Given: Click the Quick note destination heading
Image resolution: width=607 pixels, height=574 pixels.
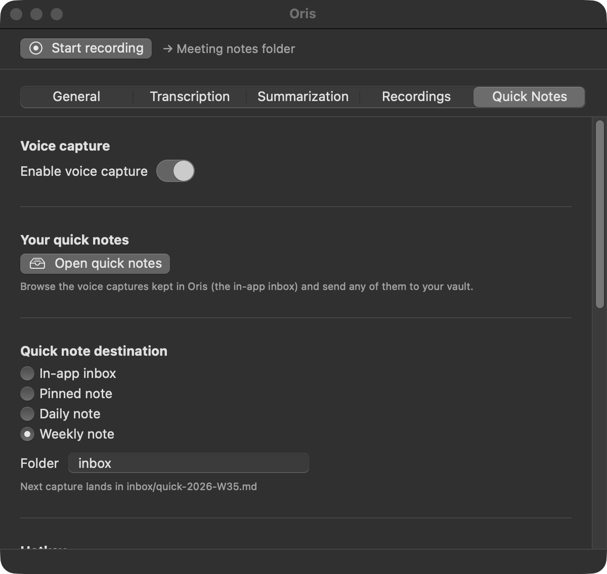Looking at the screenshot, I should [94, 351].
